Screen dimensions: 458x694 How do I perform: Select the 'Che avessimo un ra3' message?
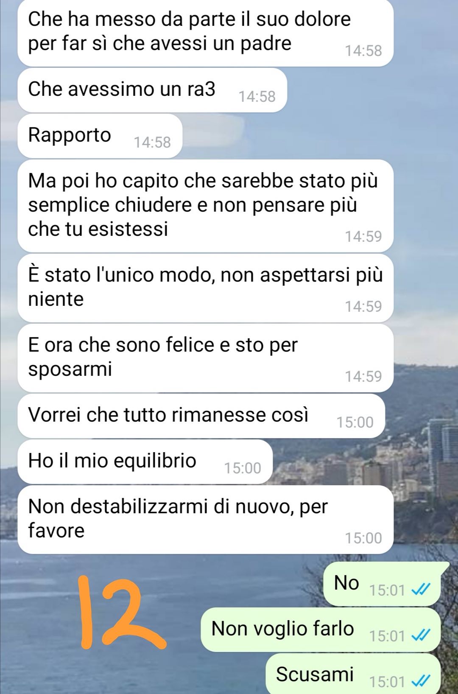pyautogui.click(x=152, y=90)
